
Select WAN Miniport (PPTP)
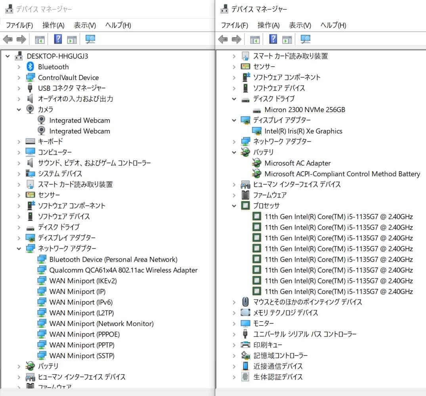tap(82, 345)
